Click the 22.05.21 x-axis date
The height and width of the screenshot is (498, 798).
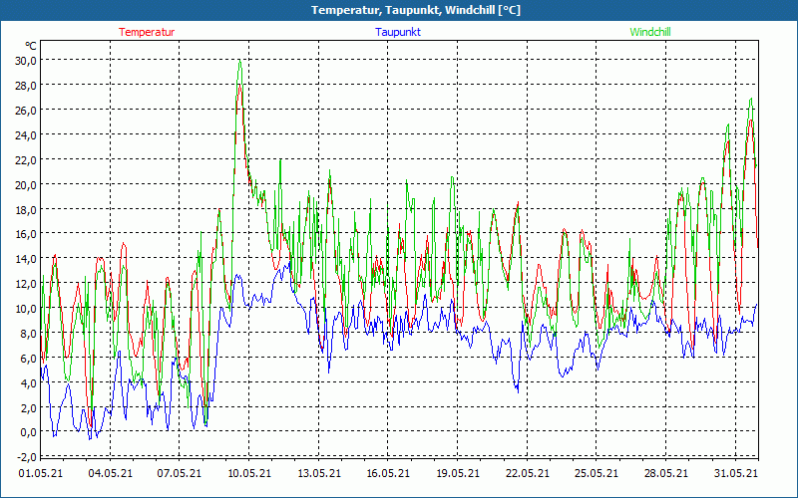click(526, 474)
